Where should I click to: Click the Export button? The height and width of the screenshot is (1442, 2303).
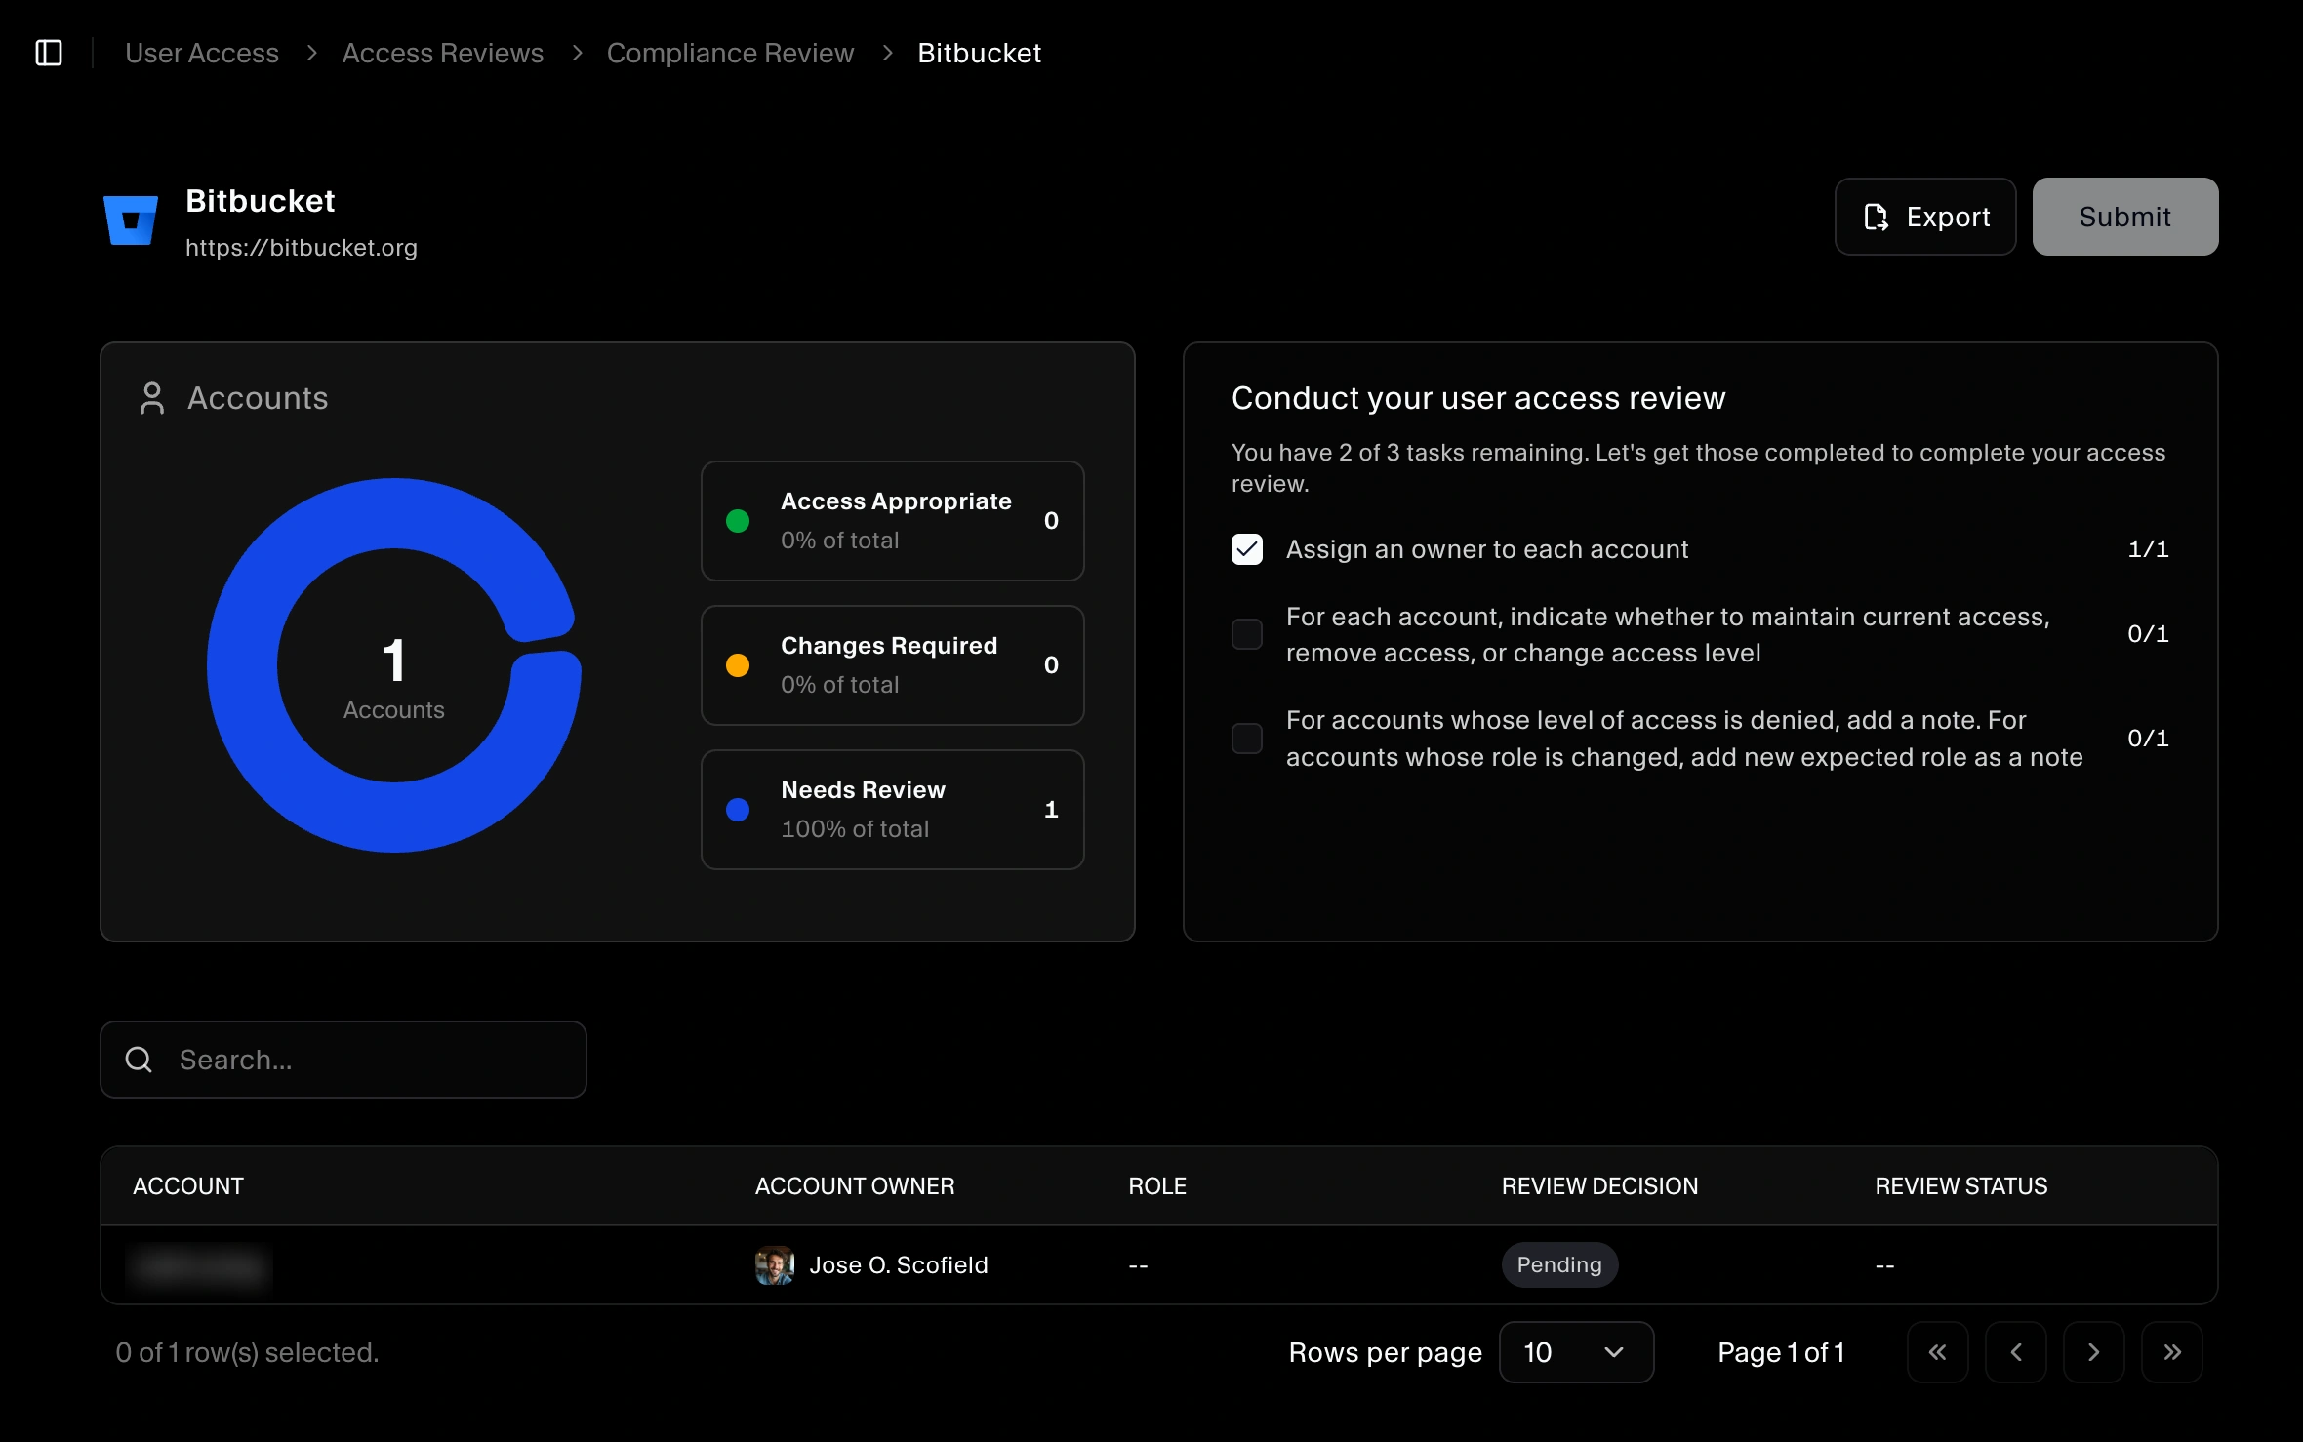(x=1923, y=217)
